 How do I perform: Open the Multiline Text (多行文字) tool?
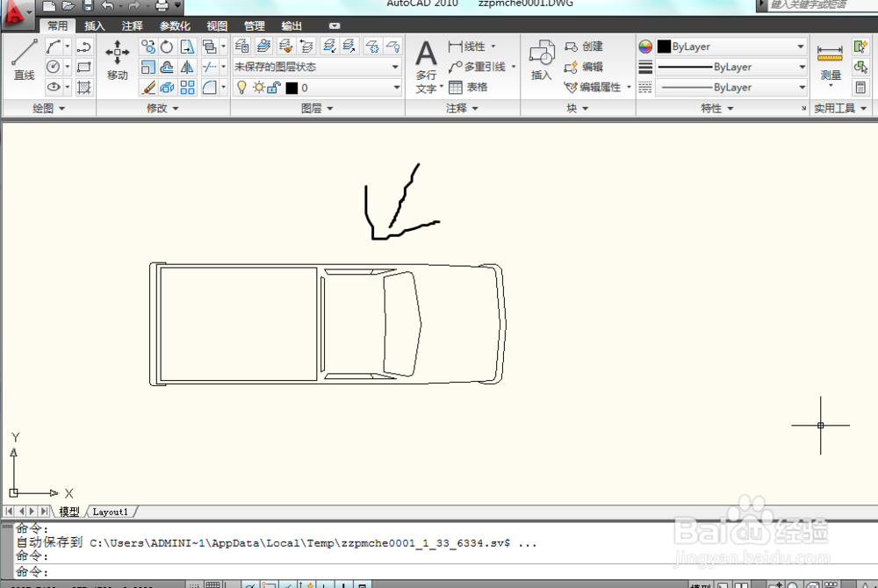(x=426, y=66)
